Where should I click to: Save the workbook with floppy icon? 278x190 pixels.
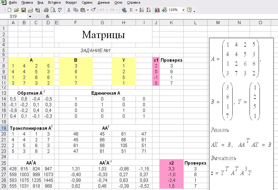pyautogui.click(x=24, y=10)
